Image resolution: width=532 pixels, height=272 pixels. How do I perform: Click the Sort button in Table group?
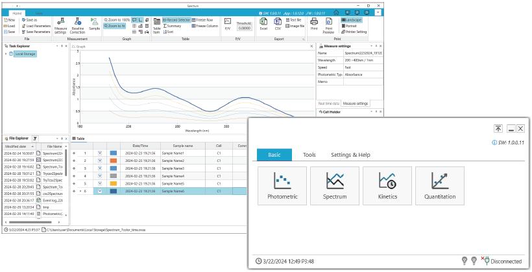pos(169,32)
